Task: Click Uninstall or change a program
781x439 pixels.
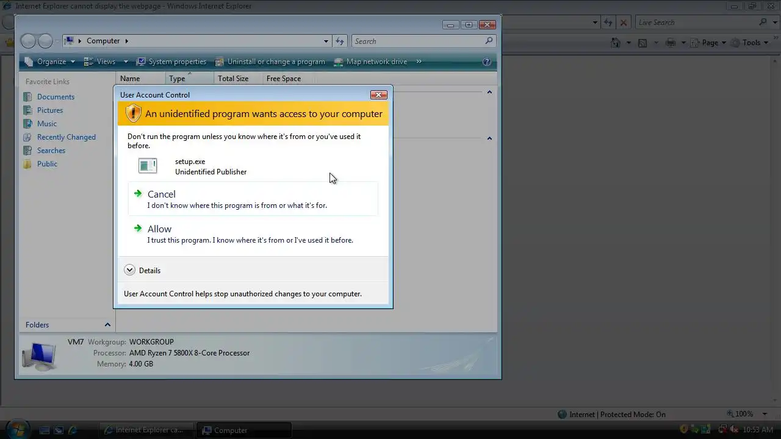Action: pyautogui.click(x=270, y=62)
